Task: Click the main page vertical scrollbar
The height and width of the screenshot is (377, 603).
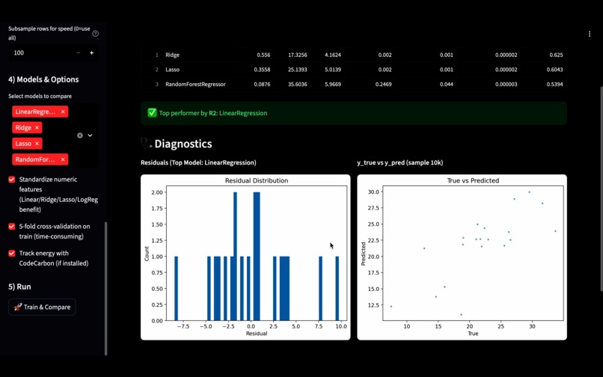Action: point(602,188)
